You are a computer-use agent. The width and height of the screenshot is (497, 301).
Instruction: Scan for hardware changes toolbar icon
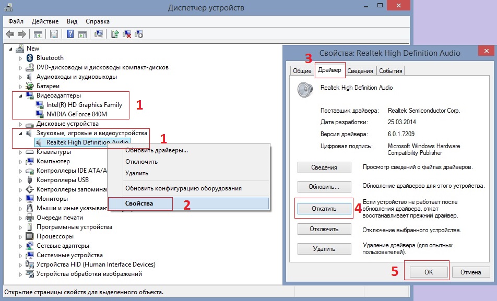(99, 34)
